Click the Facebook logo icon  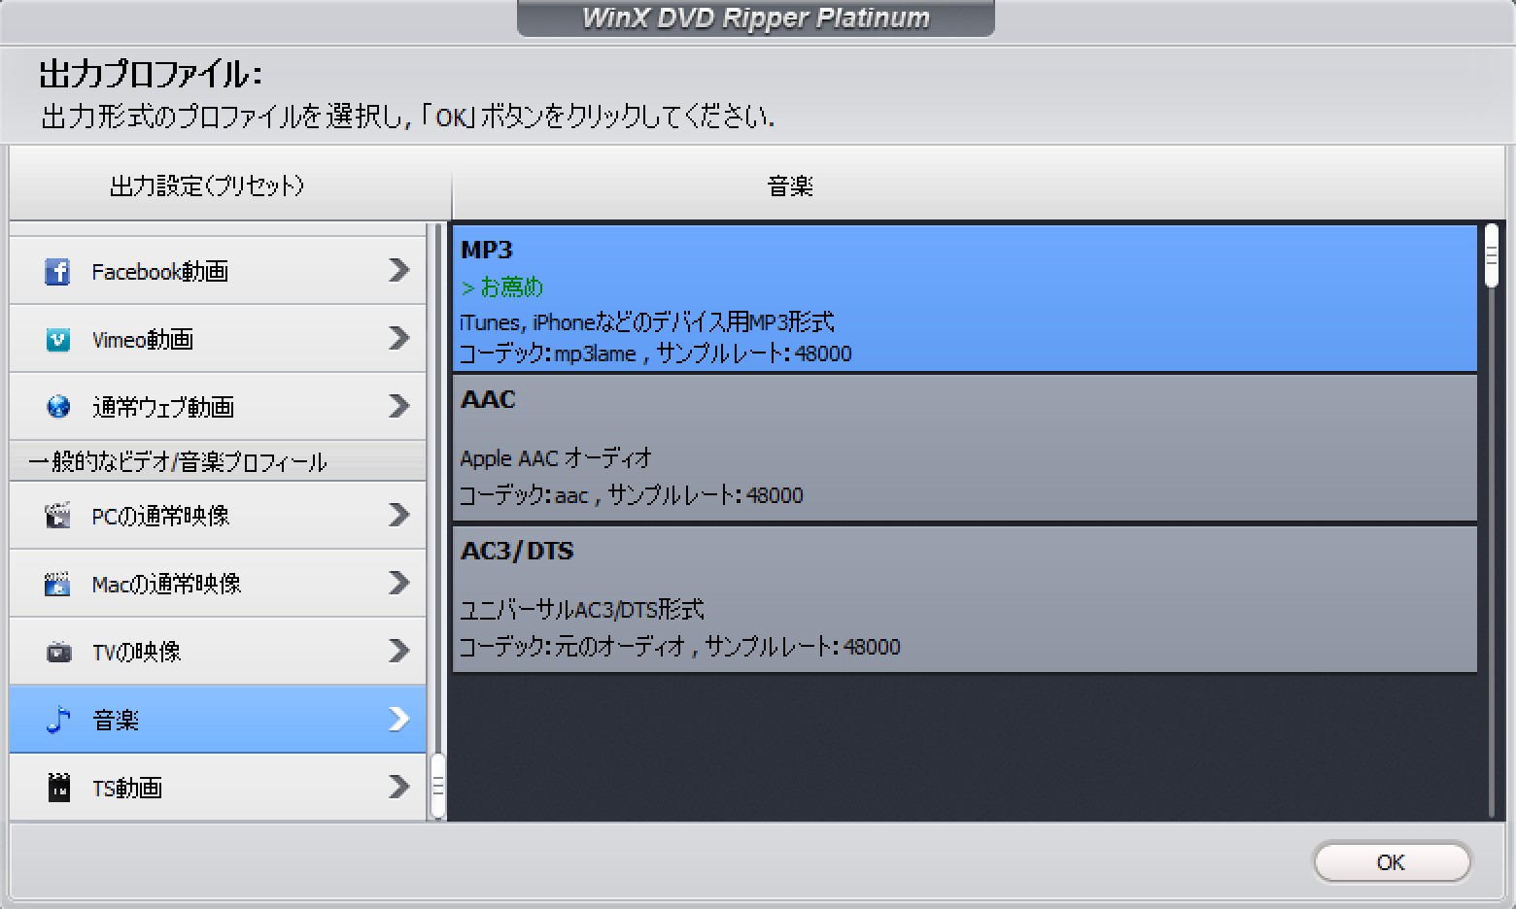[57, 271]
